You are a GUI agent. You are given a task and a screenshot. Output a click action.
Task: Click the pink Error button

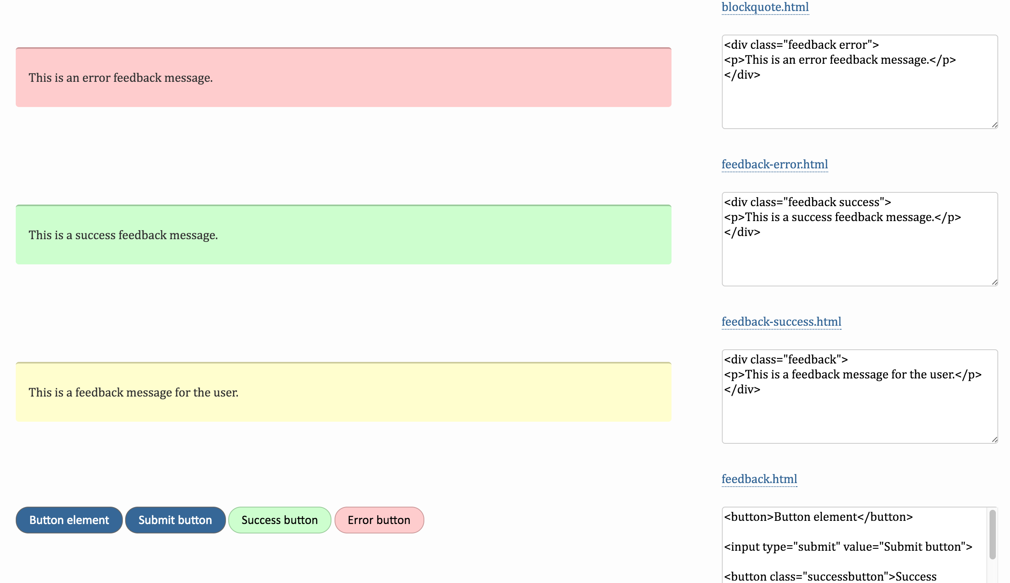379,520
